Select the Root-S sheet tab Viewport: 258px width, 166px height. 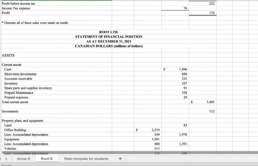[46, 159]
